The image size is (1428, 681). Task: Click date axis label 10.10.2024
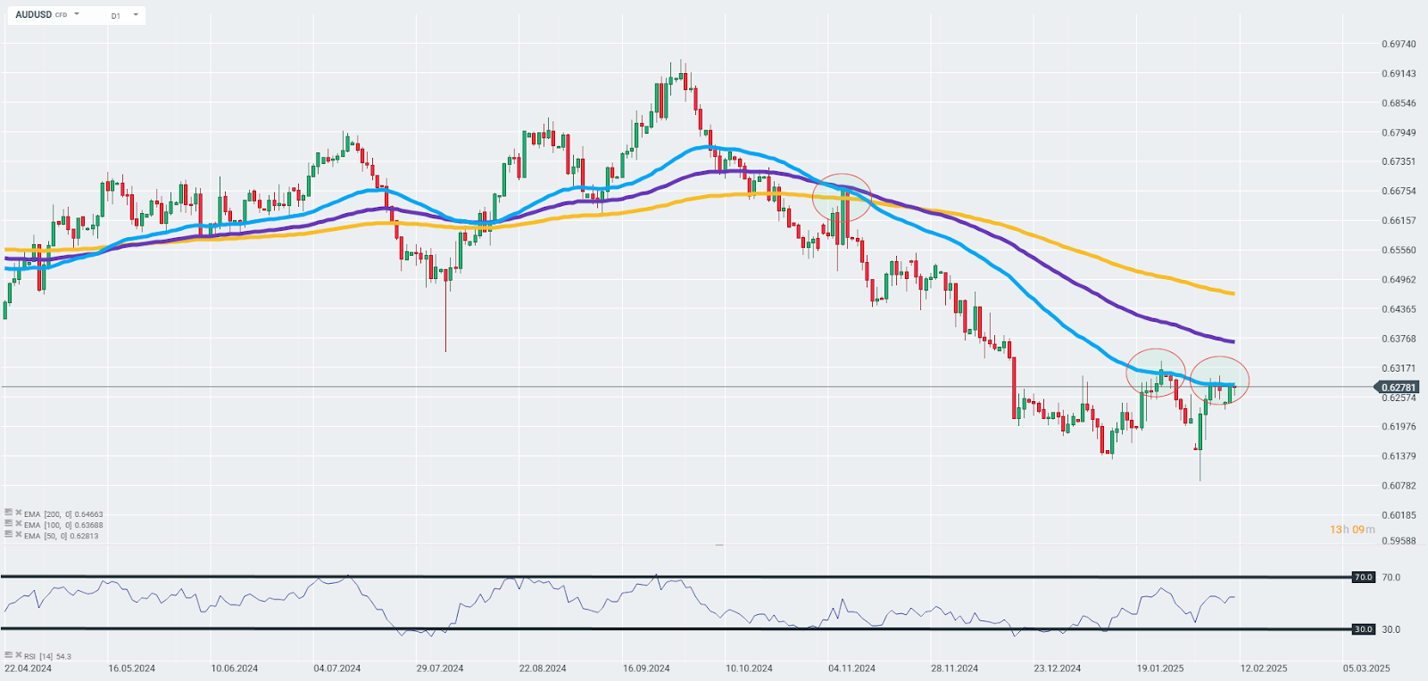click(749, 668)
